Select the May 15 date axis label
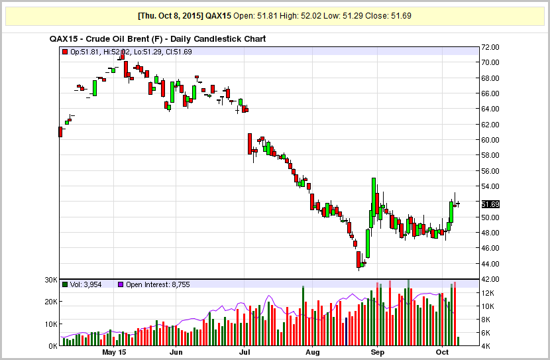This screenshot has height=360, width=550. tap(114, 352)
